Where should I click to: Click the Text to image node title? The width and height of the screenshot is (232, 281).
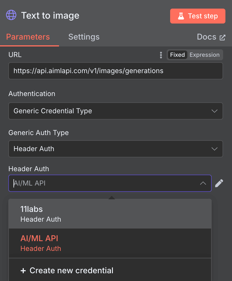[50, 15]
